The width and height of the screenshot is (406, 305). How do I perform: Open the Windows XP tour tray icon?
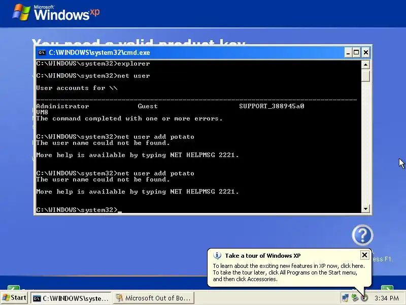point(364,298)
